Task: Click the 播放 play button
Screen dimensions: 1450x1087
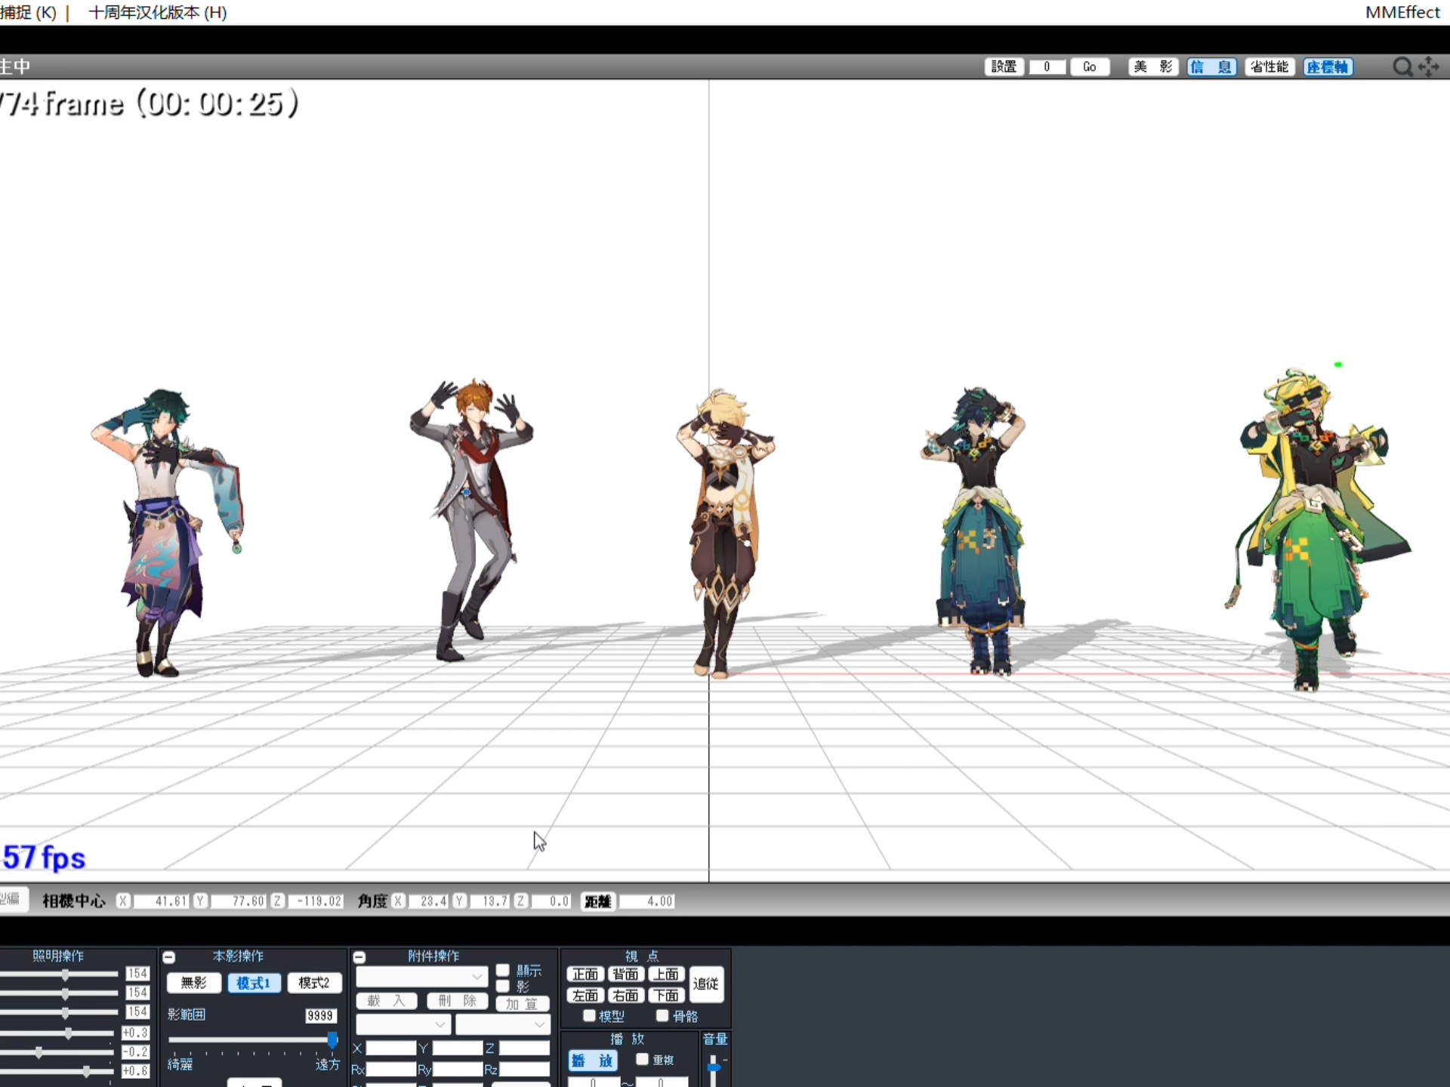Action: [593, 1061]
